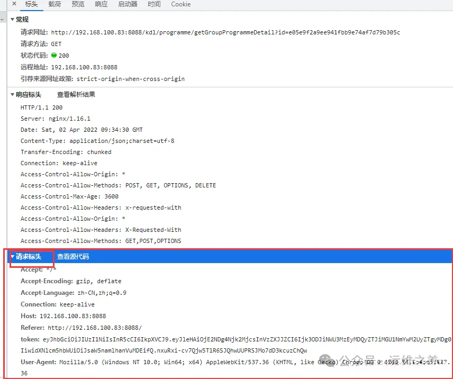Click the Content-Type application/json header
Viewport: 453px width, 379px height.
click(97, 141)
